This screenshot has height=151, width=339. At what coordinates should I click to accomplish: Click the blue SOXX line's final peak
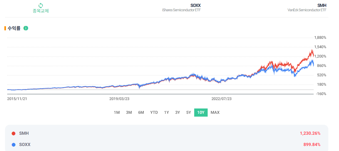tap(311, 60)
